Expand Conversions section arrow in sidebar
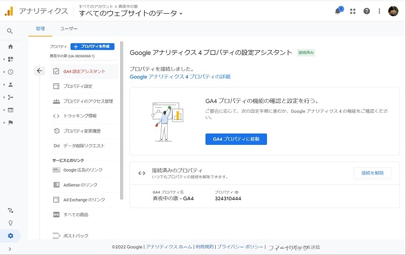 click(x=4, y=122)
